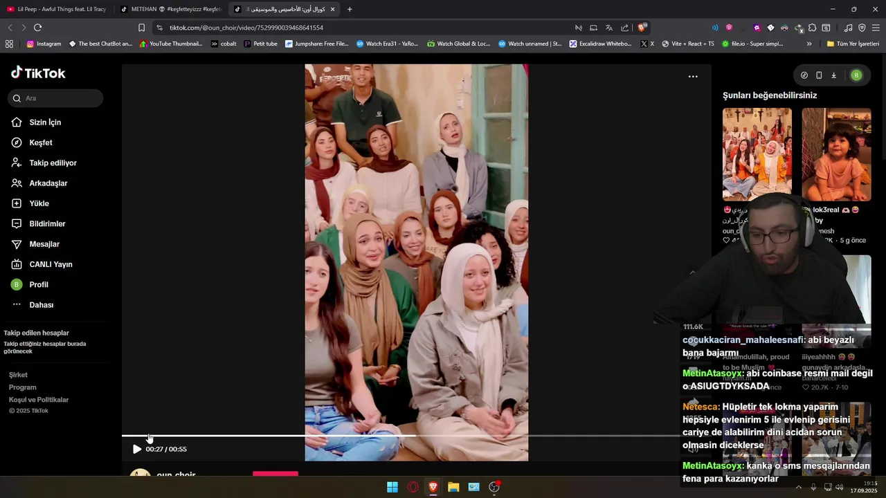The width and height of the screenshot is (886, 498).
Task: Play the paused TikTok video
Action: tap(136, 449)
